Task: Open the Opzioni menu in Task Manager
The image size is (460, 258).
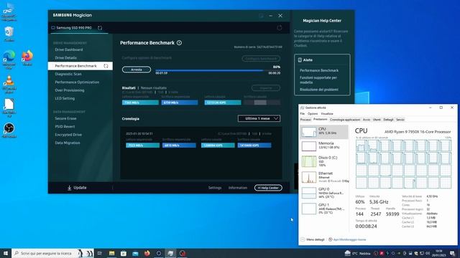Action: click(313, 113)
